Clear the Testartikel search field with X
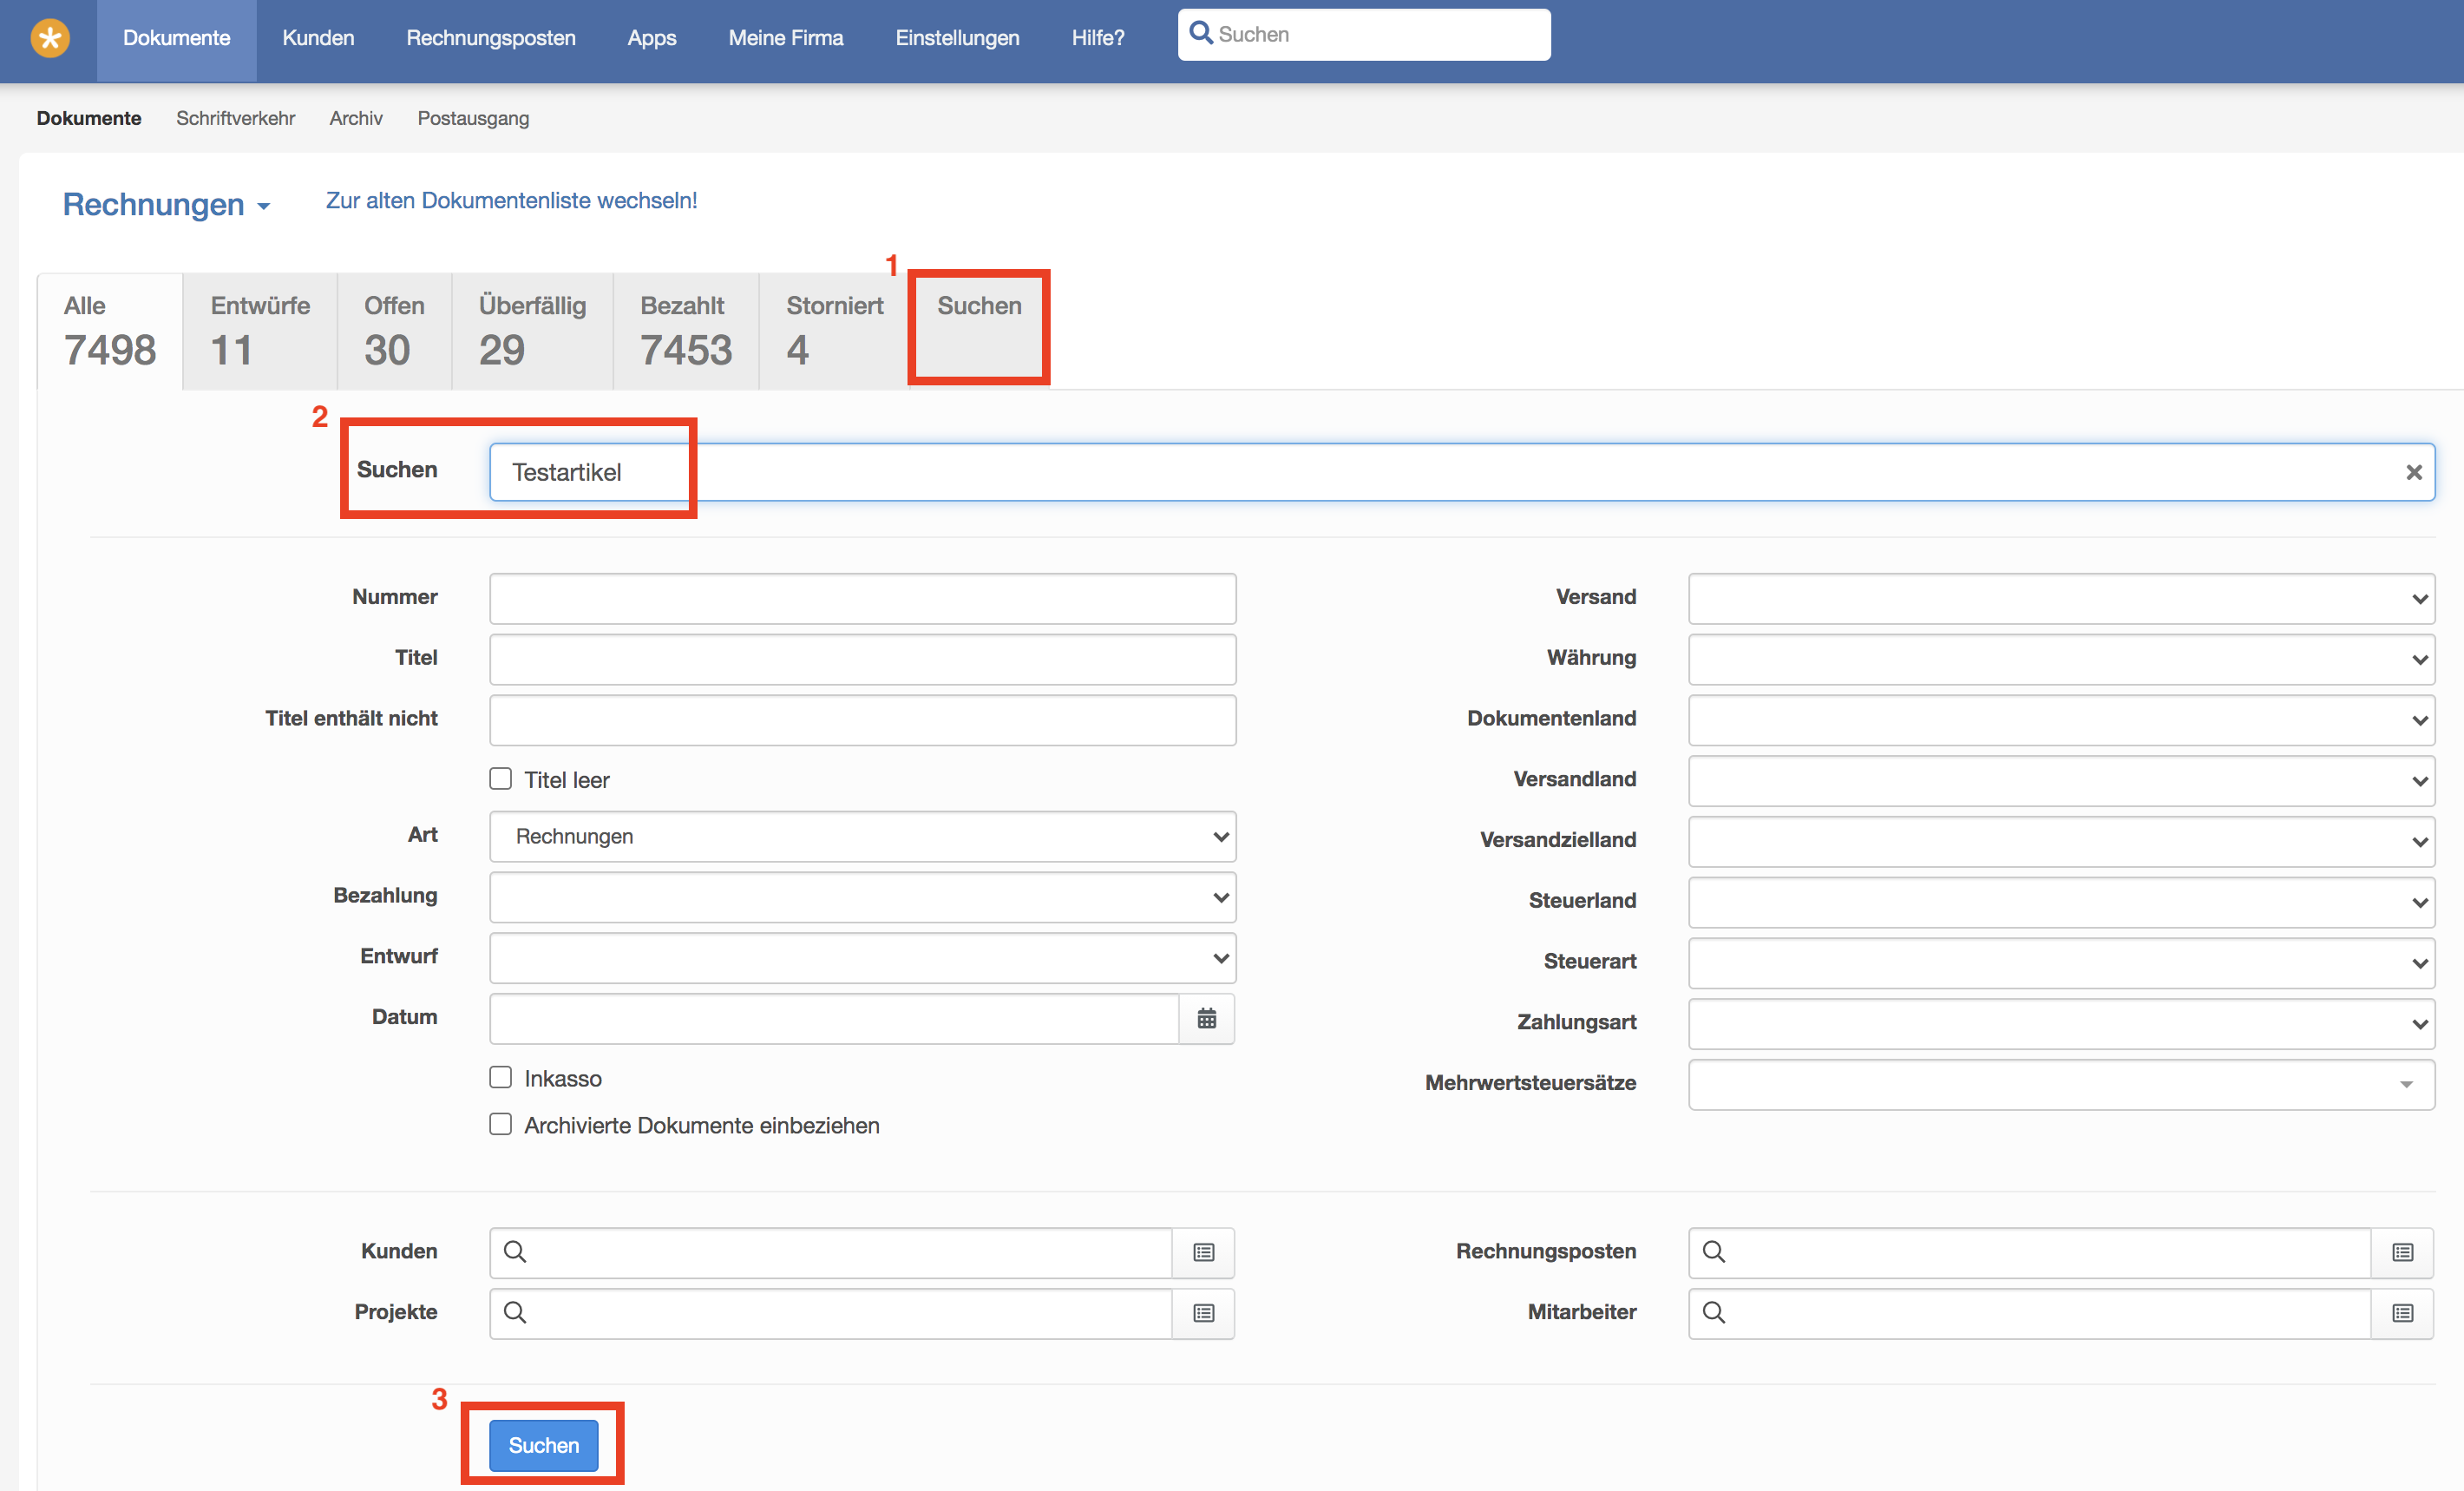This screenshot has height=1491, width=2464. tap(2413, 472)
